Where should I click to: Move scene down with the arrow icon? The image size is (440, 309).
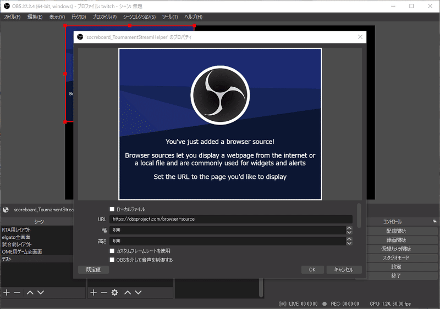coord(41,293)
